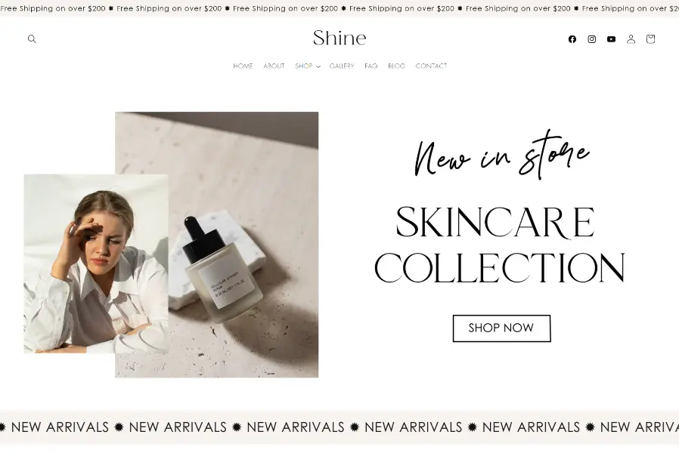Click the New Arrivals scrolling banner
679x453 pixels.
click(339, 427)
